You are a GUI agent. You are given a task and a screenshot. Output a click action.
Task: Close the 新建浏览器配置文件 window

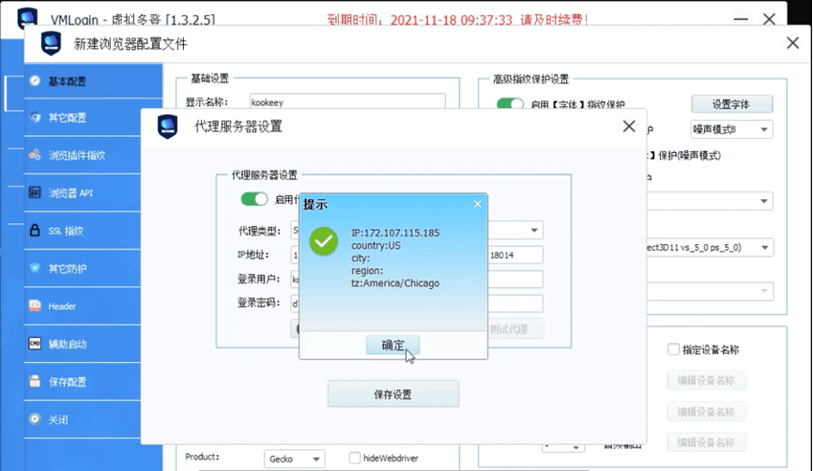pyautogui.click(x=792, y=43)
